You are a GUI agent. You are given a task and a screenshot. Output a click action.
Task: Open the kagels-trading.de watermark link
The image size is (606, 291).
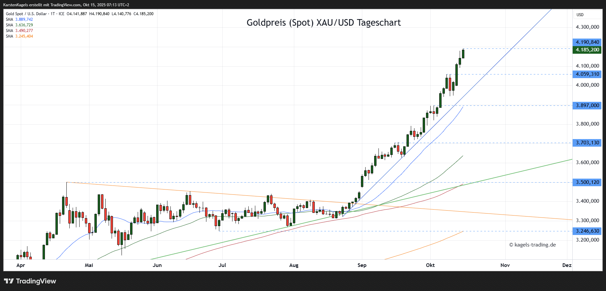(x=532, y=245)
